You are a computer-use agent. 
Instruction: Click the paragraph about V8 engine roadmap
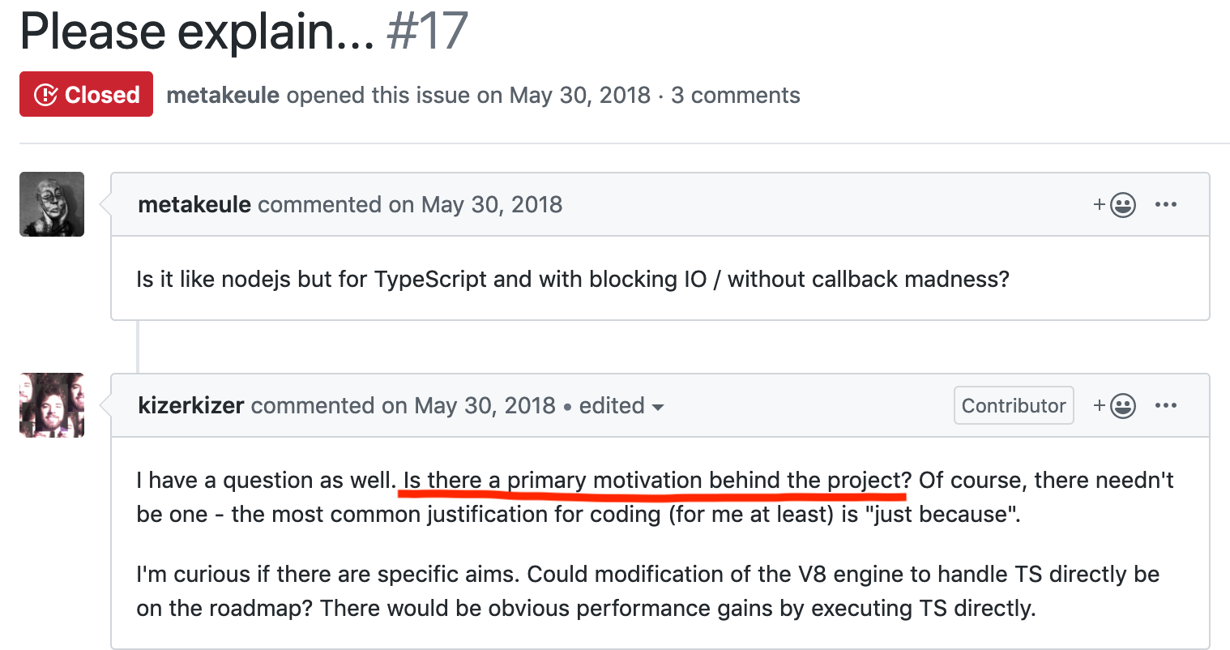coord(648,591)
